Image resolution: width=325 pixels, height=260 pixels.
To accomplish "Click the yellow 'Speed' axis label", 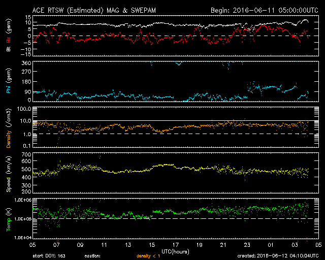I will point(8,184).
